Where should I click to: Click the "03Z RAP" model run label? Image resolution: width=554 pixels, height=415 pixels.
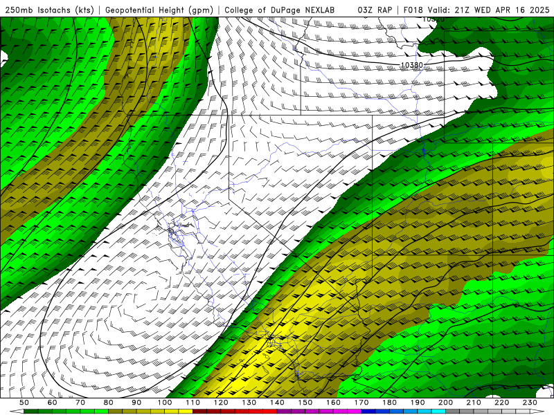point(375,10)
